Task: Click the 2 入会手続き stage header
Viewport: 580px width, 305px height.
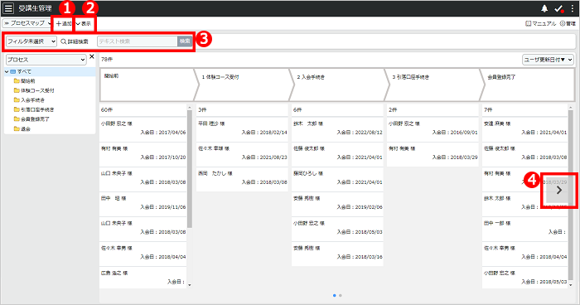Action: [x=339, y=85]
